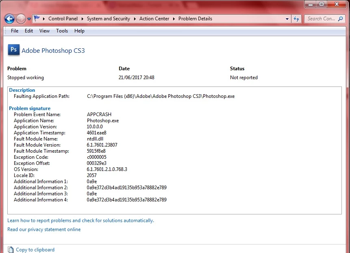The width and height of the screenshot is (350, 253).
Task: Select the Photoshop.exe application name value
Action: [103, 121]
